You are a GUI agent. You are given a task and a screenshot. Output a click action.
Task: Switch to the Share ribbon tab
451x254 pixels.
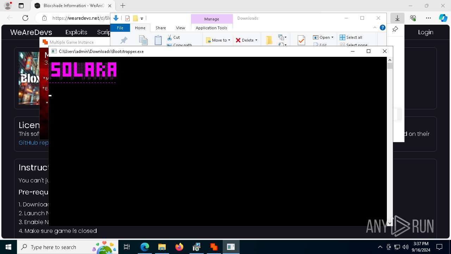(161, 28)
